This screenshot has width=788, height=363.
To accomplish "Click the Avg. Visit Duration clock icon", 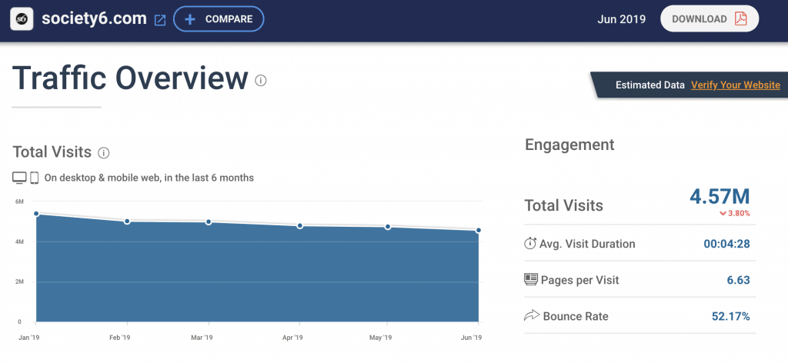I will [530, 244].
